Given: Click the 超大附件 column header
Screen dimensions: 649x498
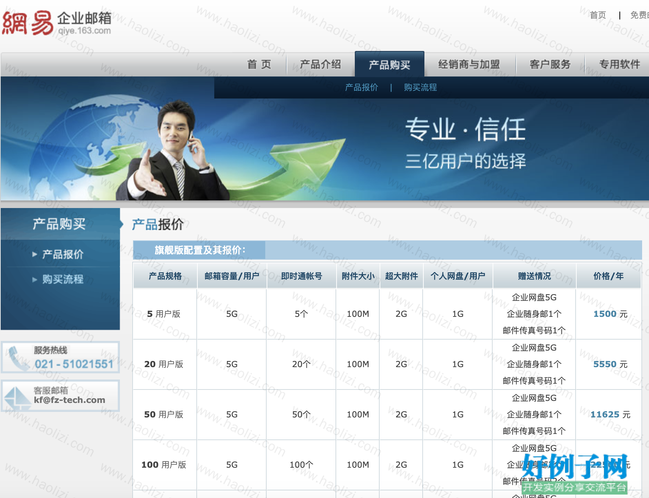Looking at the screenshot, I should [401, 276].
